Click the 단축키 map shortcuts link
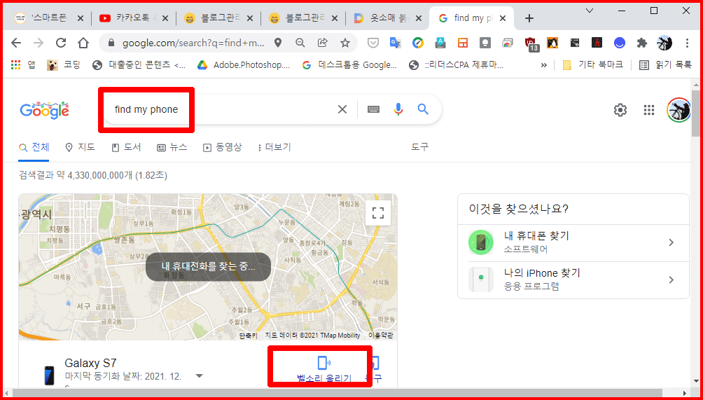Image resolution: width=703 pixels, height=400 pixels. [x=249, y=336]
